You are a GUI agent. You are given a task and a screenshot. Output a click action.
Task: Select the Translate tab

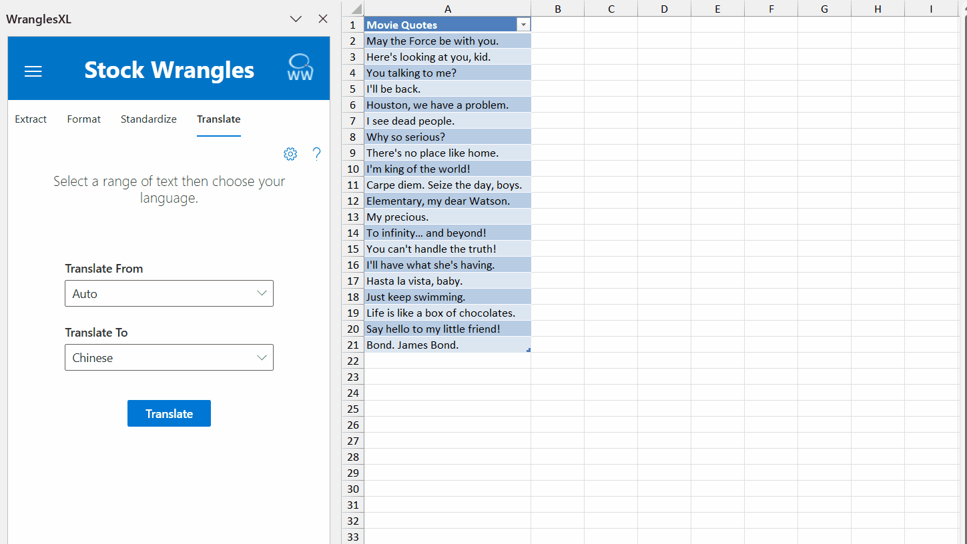point(218,119)
